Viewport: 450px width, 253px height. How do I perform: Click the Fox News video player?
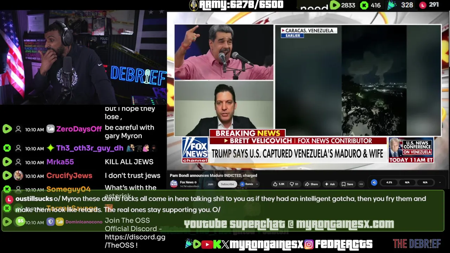tap(308, 91)
